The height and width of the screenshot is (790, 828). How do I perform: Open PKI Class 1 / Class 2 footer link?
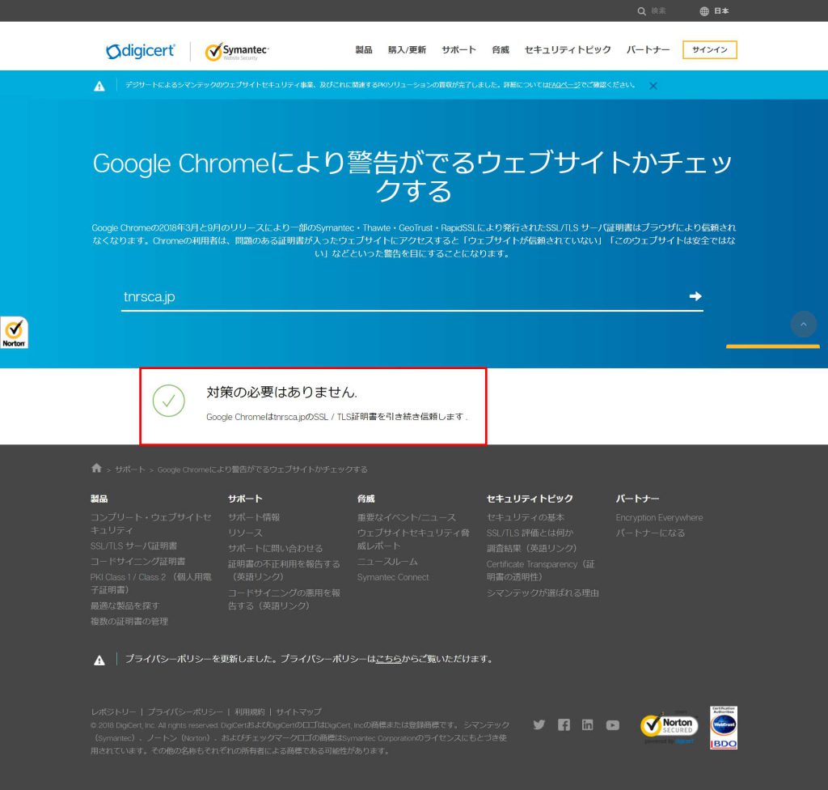pyautogui.click(x=151, y=584)
